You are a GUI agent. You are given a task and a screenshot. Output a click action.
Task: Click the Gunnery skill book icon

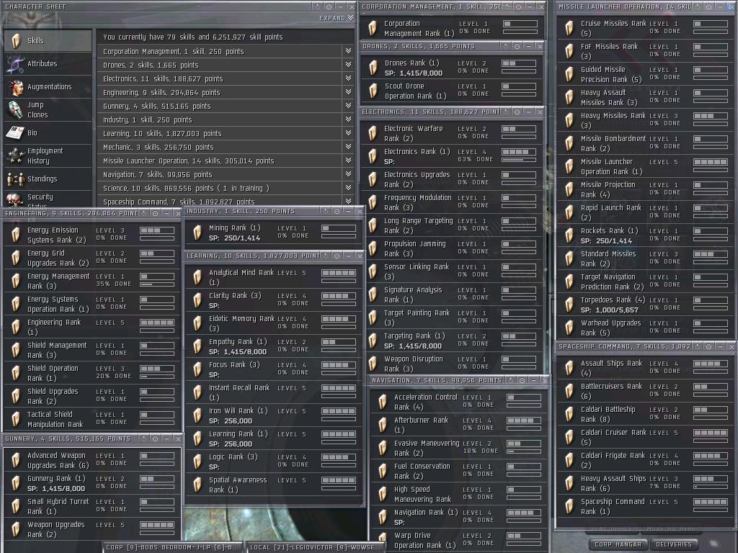point(16,483)
